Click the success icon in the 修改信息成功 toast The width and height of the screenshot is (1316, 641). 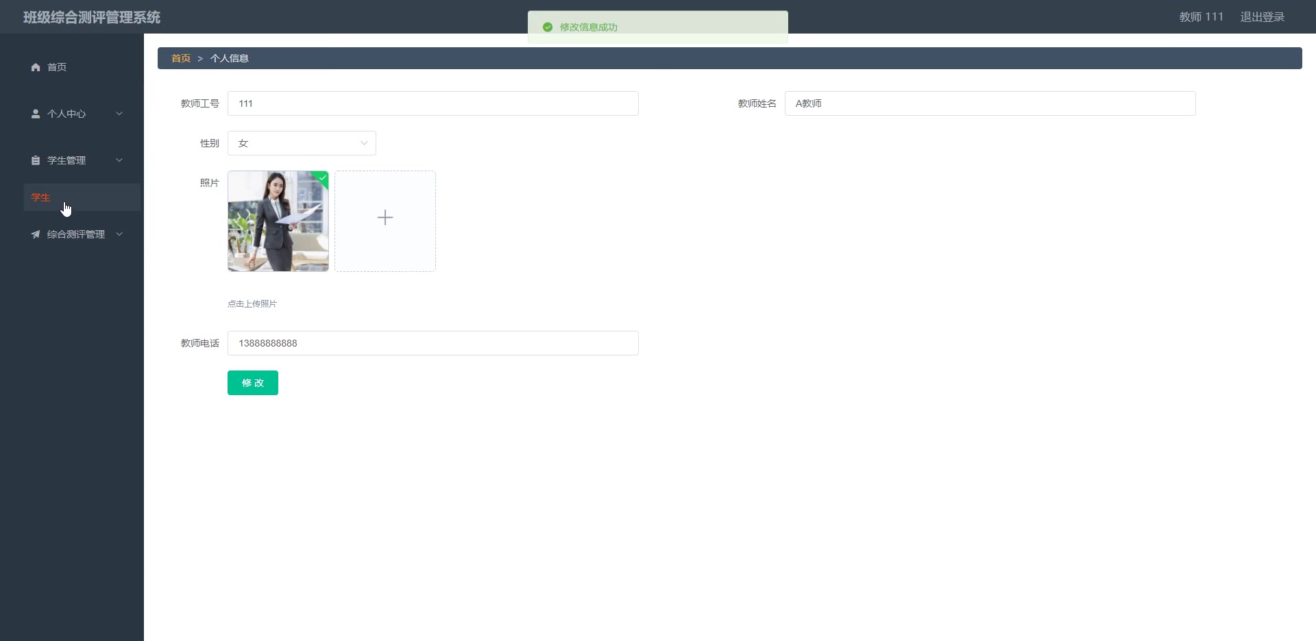coord(547,27)
